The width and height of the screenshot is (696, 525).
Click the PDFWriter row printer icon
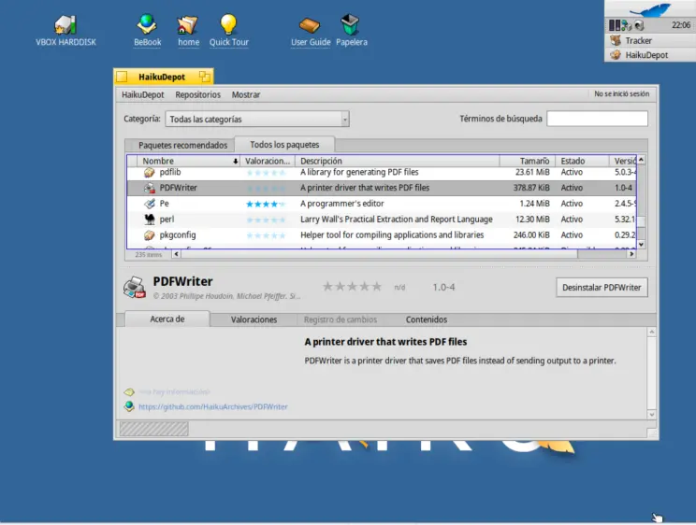tap(150, 188)
